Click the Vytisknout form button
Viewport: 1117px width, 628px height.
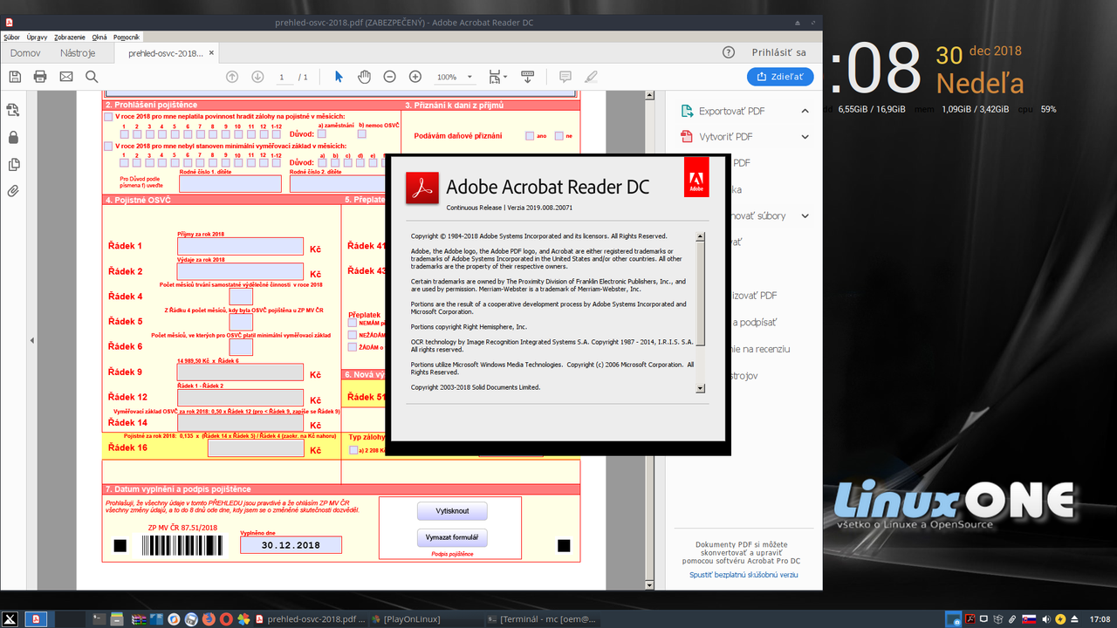click(x=452, y=511)
